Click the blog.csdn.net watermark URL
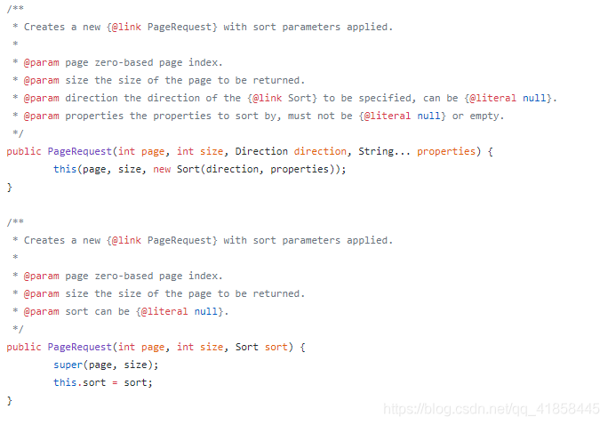The width and height of the screenshot is (608, 425). 492,408
